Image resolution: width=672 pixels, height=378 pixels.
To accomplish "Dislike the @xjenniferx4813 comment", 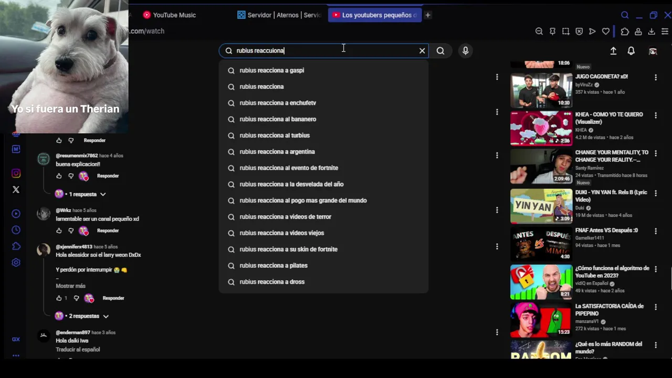I will click(76, 298).
